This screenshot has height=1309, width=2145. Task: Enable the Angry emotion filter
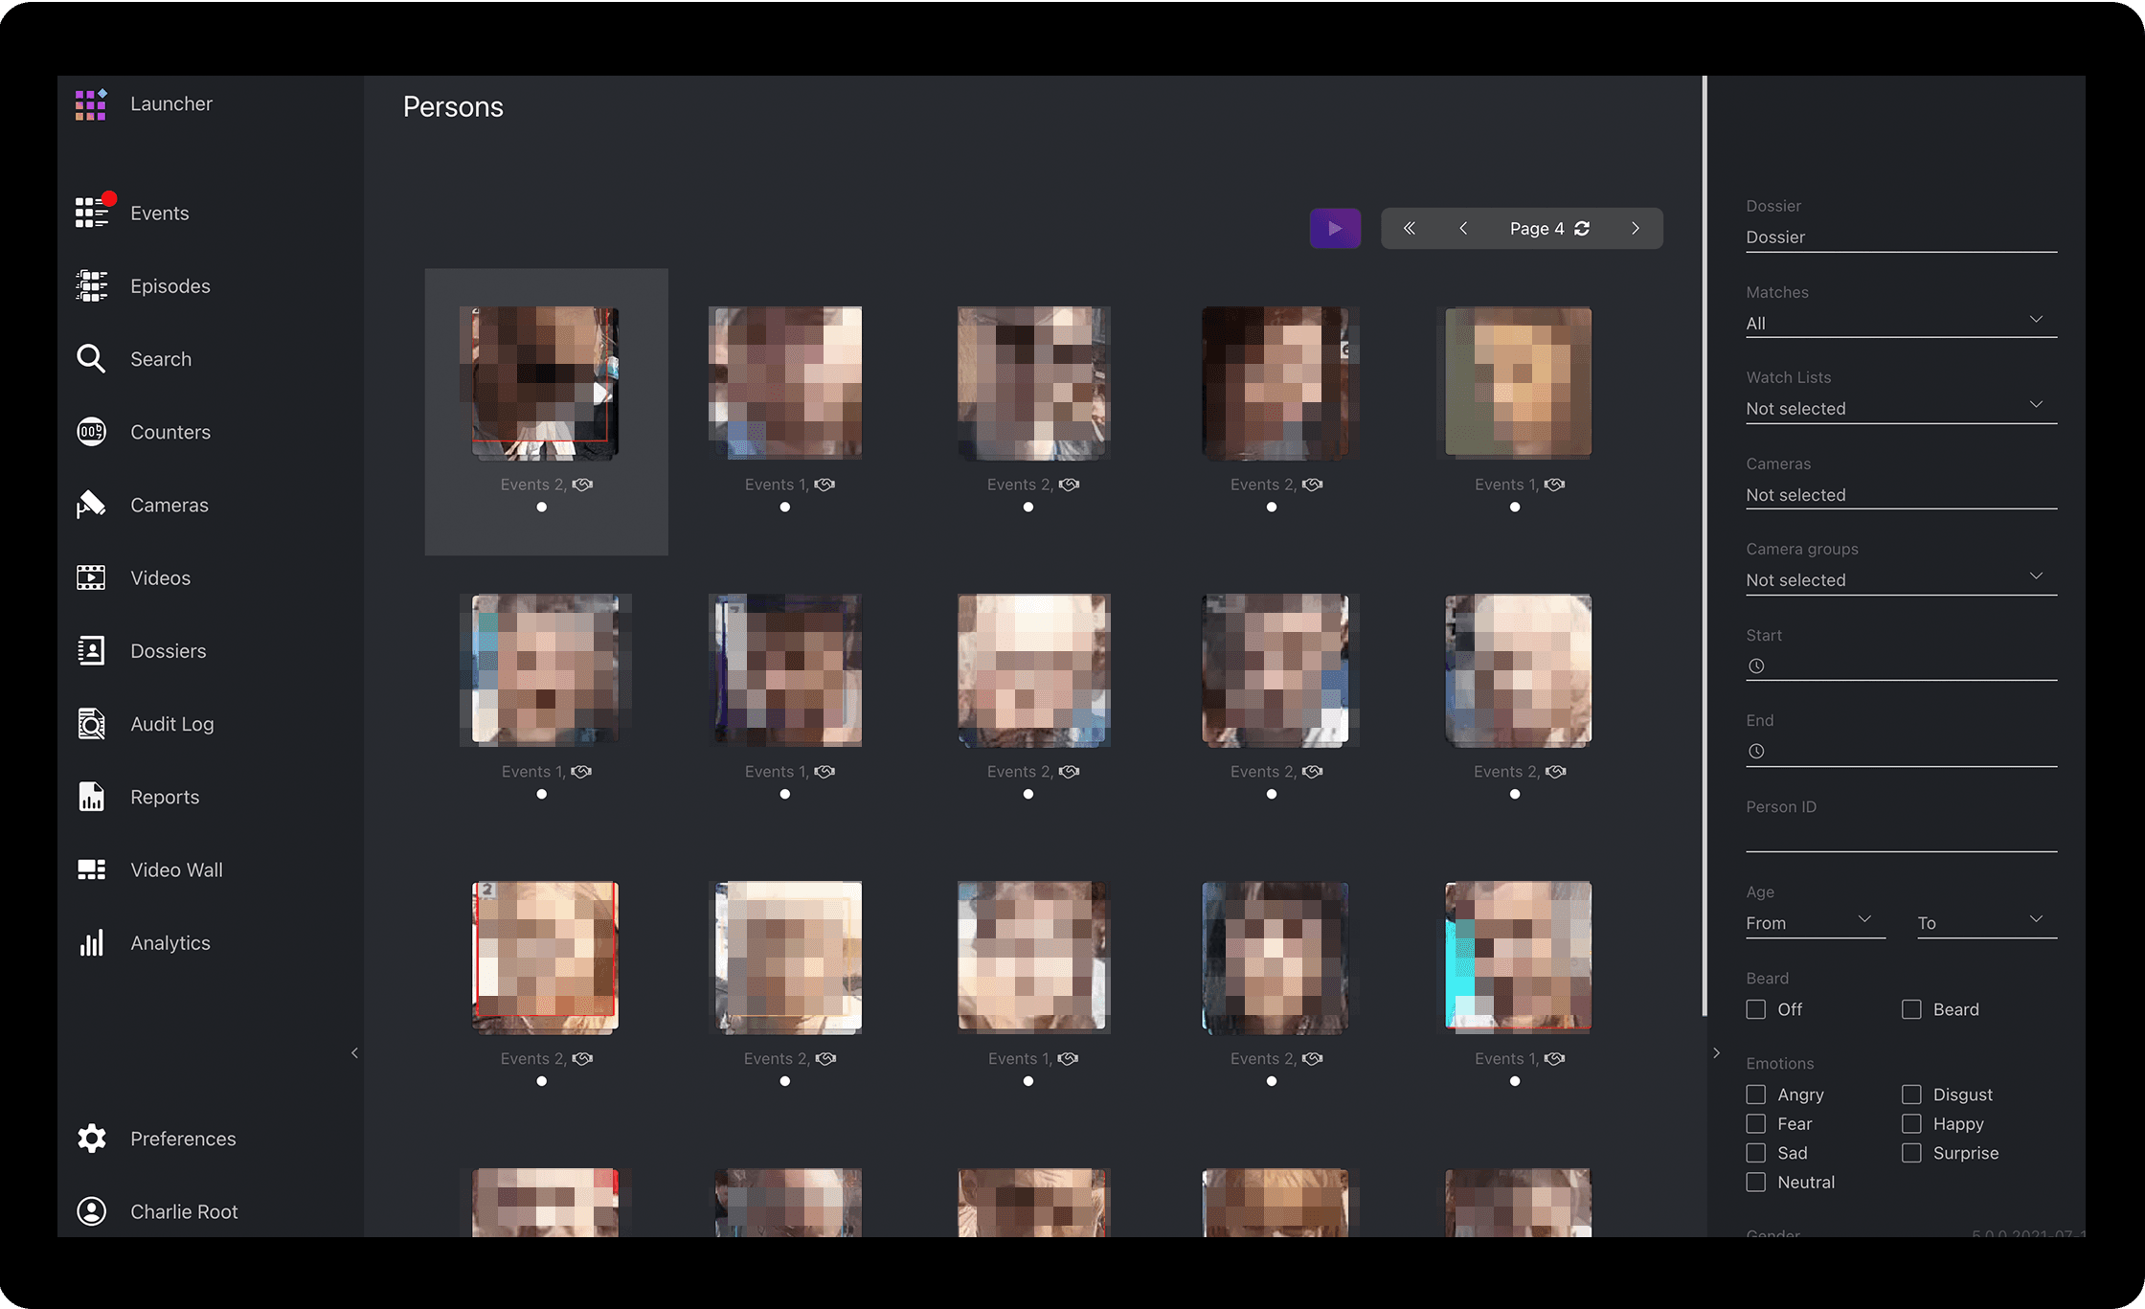pyautogui.click(x=1756, y=1095)
